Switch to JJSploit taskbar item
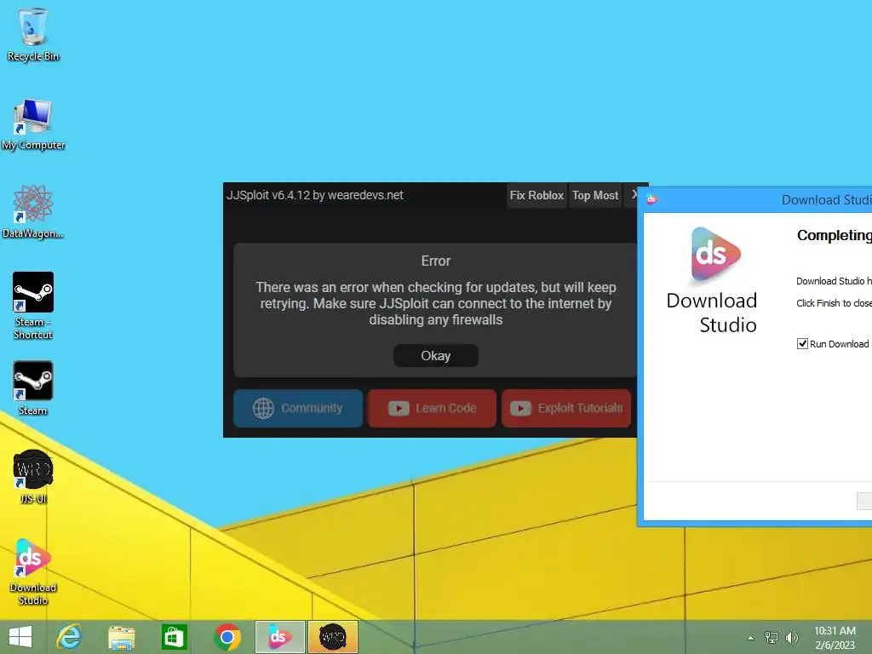The height and width of the screenshot is (654, 872). pyautogui.click(x=333, y=637)
